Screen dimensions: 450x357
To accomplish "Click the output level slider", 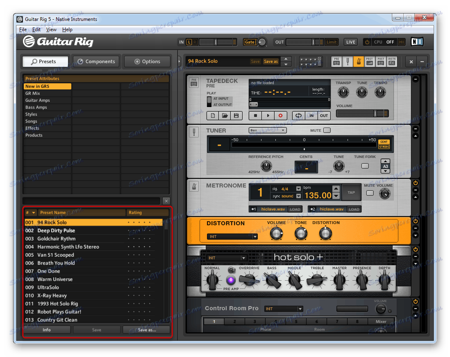I will [x=305, y=42].
